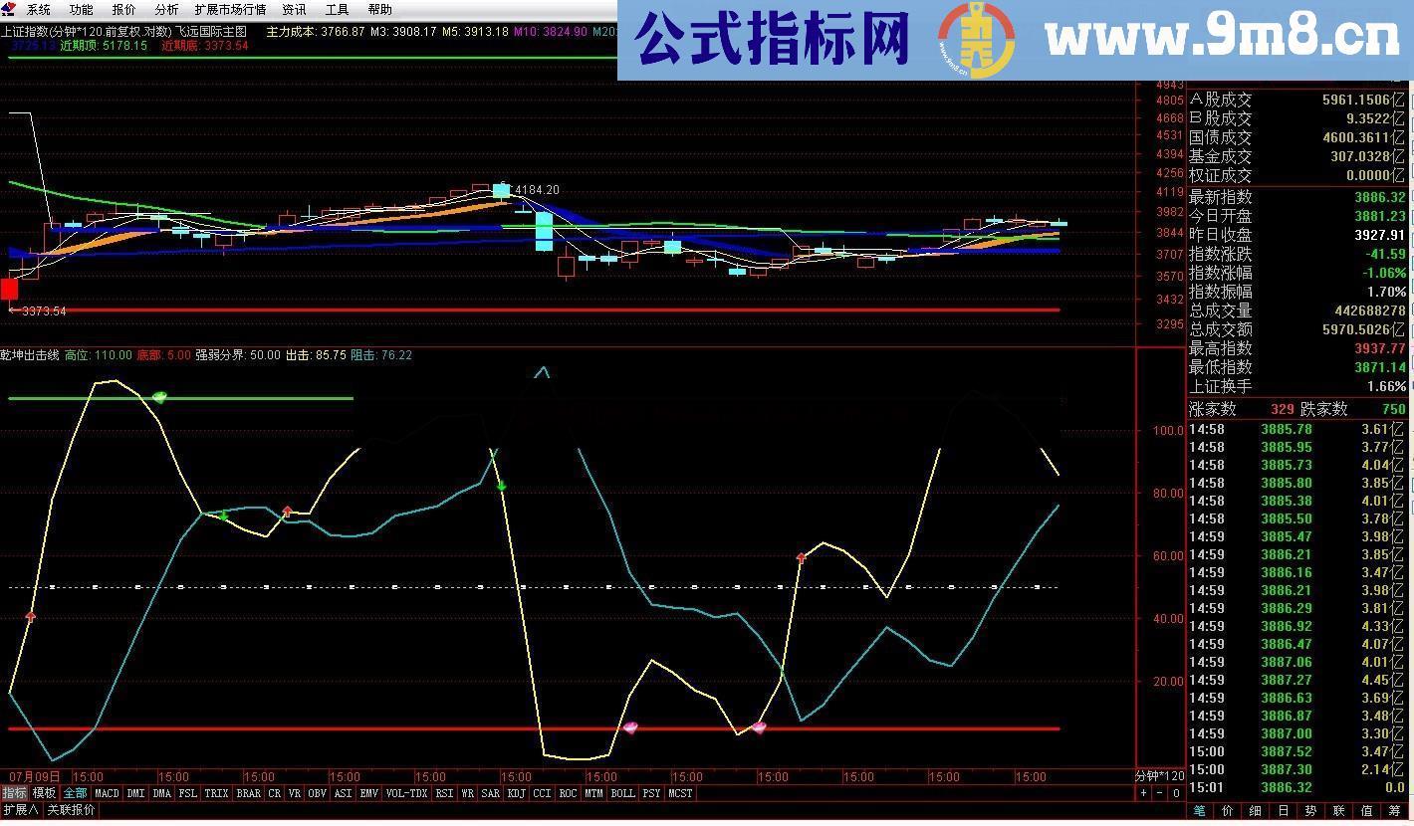
Task: Click the application logo icon top-left
Action: [x=9, y=9]
